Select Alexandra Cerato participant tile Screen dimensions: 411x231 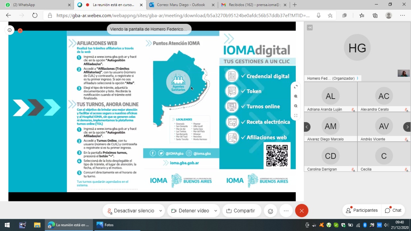coord(384,97)
